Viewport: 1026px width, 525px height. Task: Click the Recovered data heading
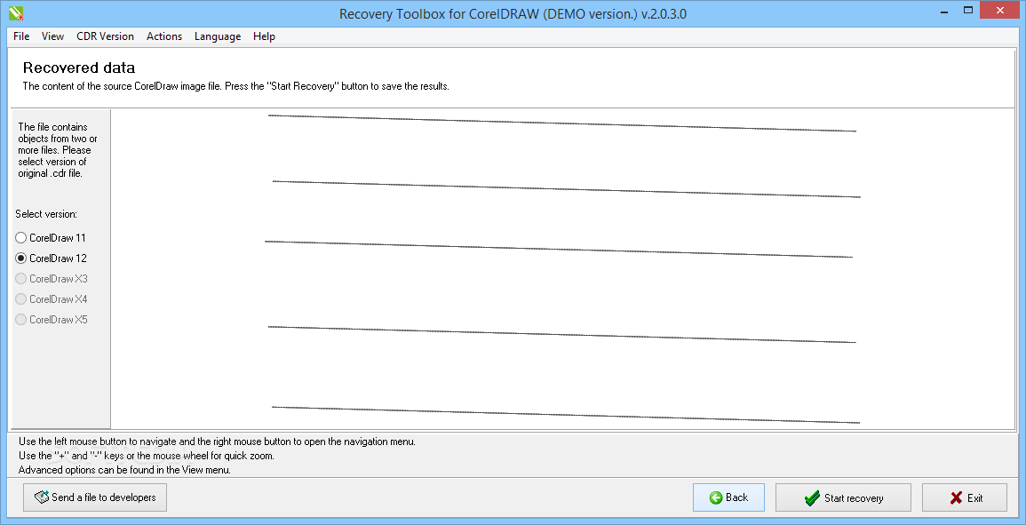78,68
